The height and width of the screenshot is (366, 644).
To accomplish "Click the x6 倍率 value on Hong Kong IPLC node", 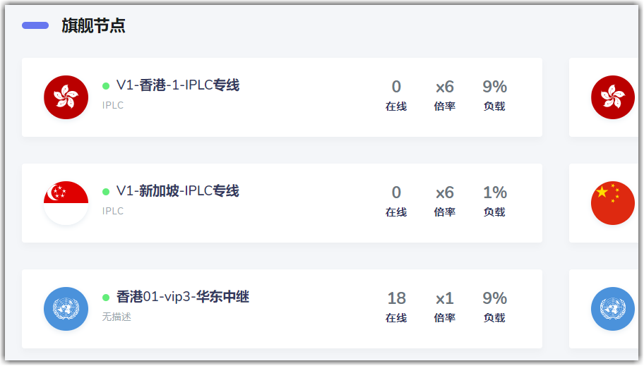I will click(x=445, y=87).
